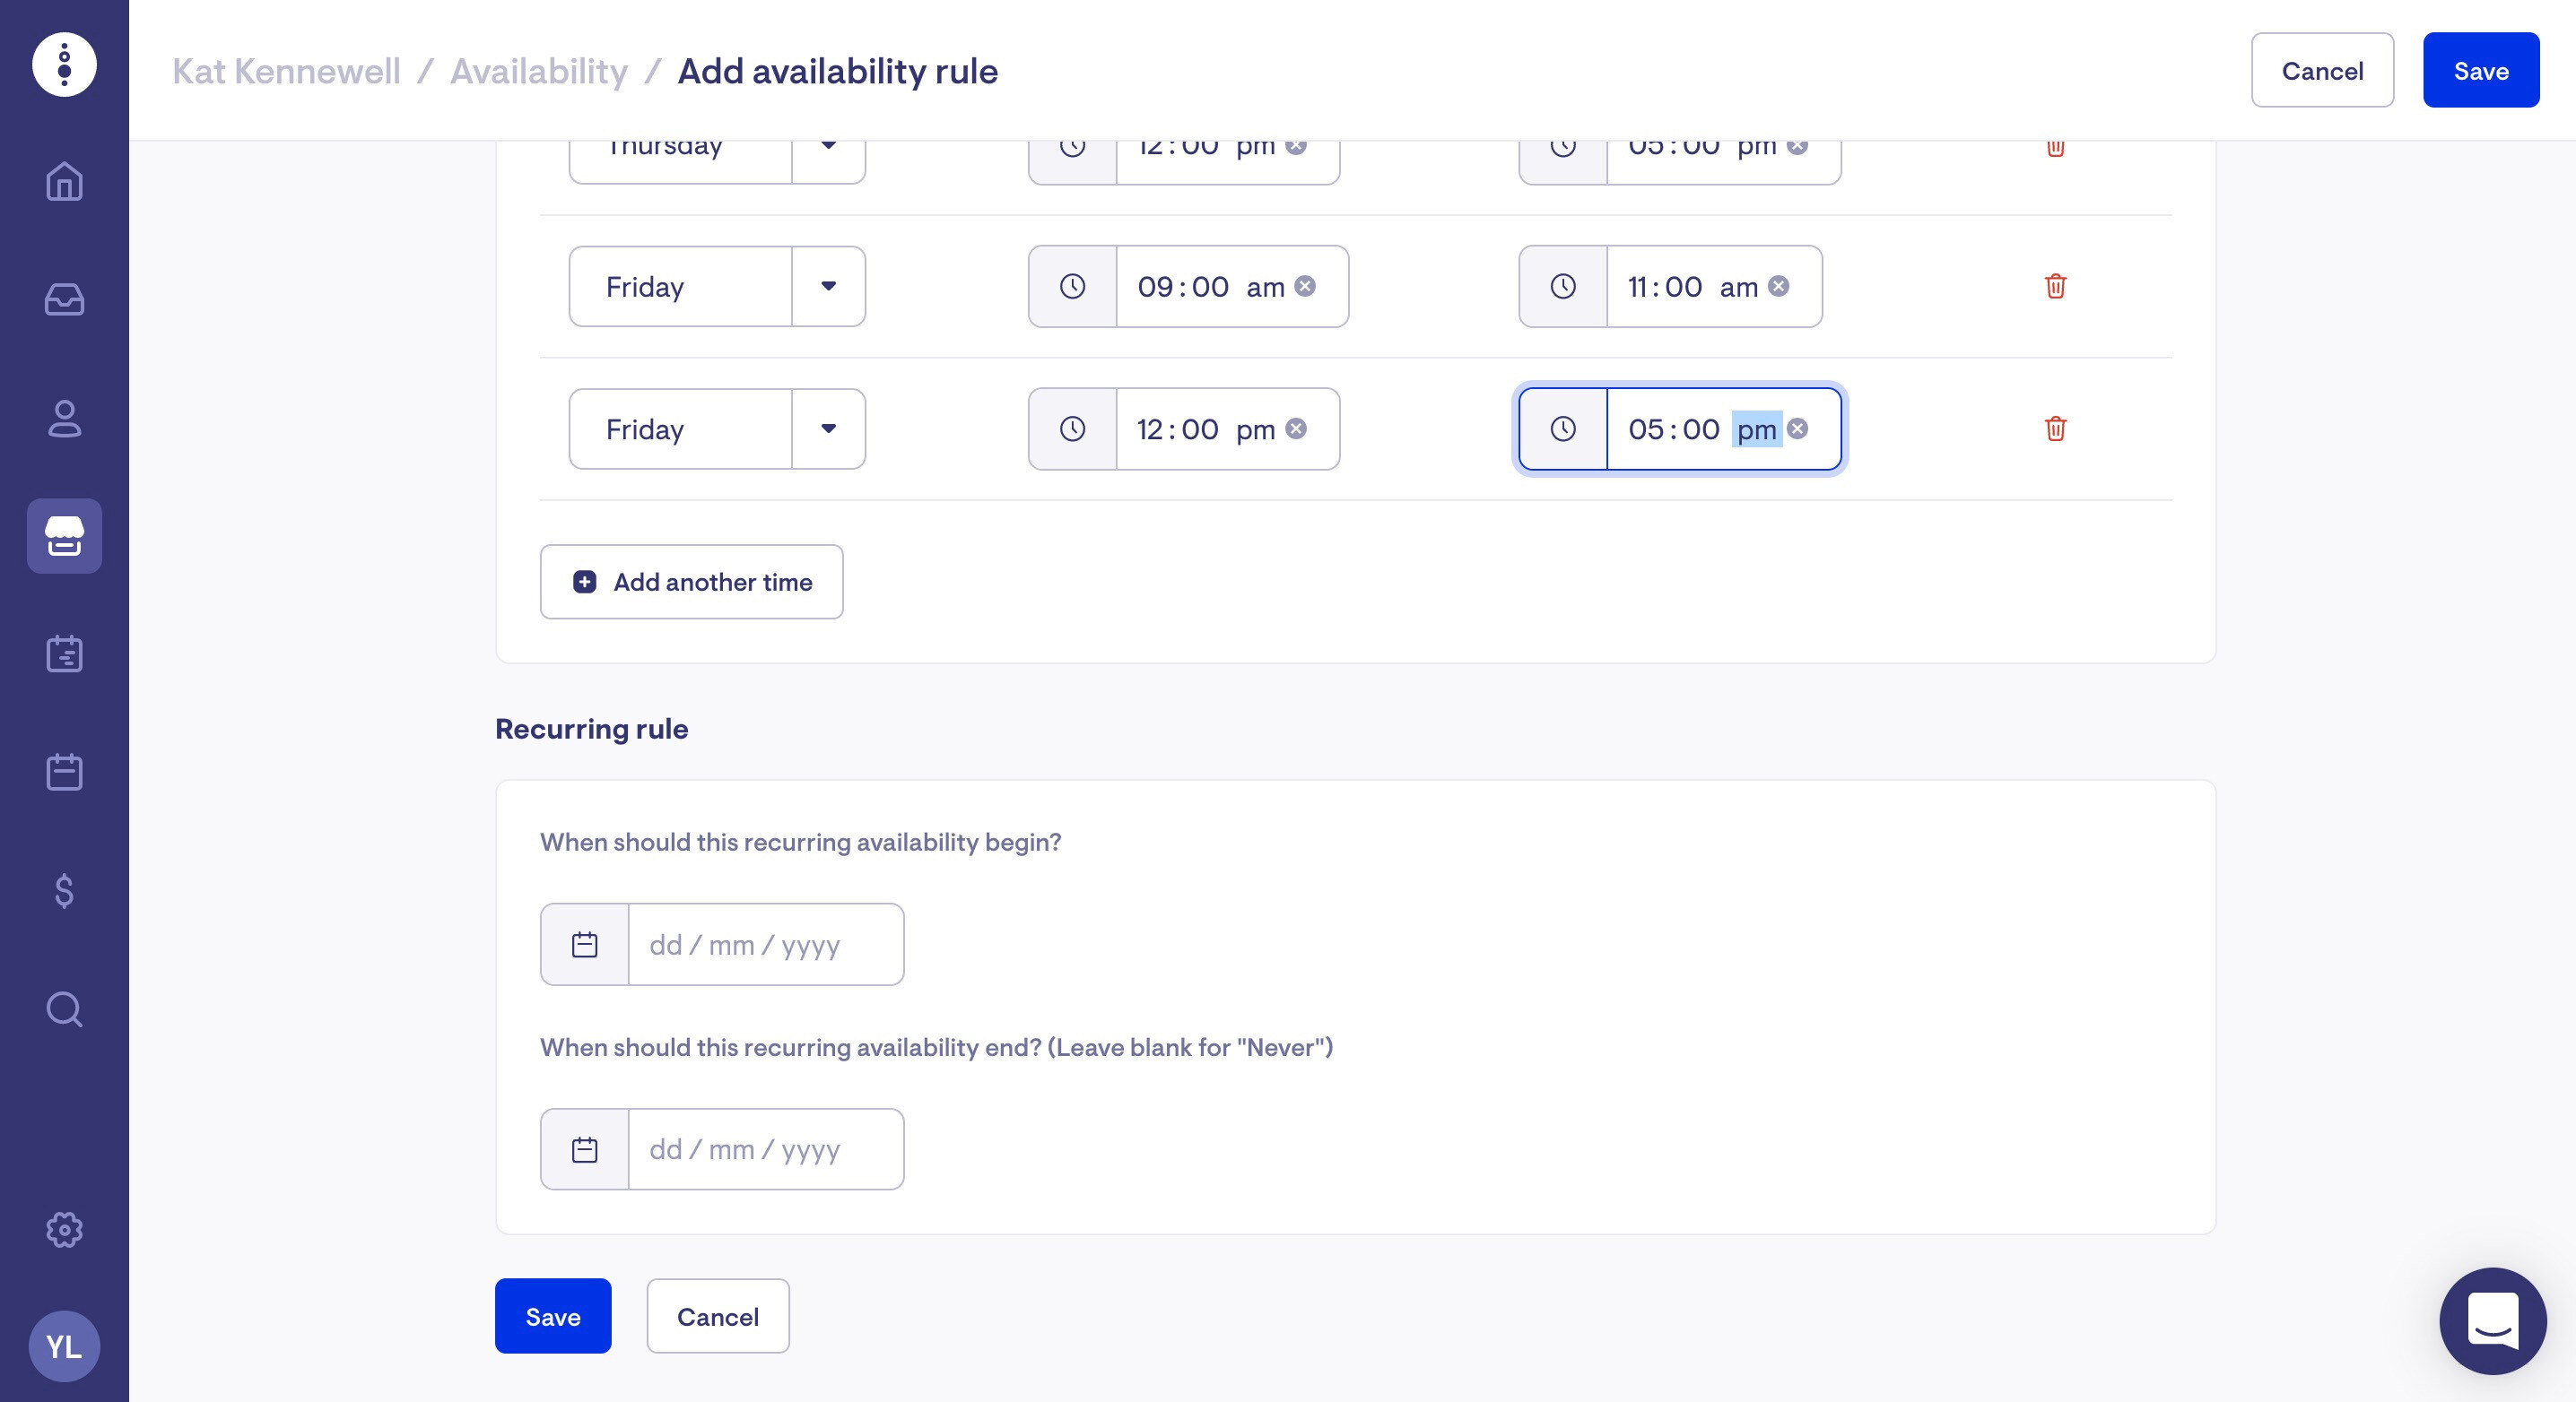The height and width of the screenshot is (1402, 2576).
Task: Open the Settings gear icon in sidebar
Action: (x=64, y=1229)
